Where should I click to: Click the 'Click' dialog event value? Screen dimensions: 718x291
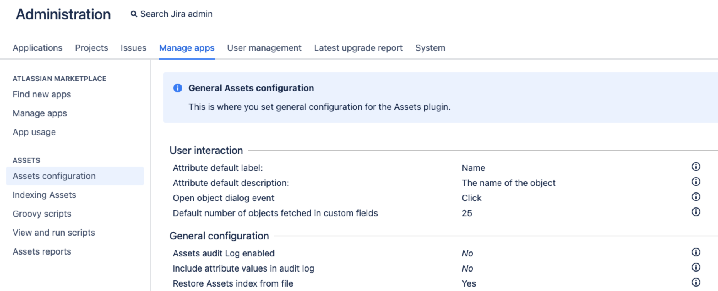tap(471, 198)
